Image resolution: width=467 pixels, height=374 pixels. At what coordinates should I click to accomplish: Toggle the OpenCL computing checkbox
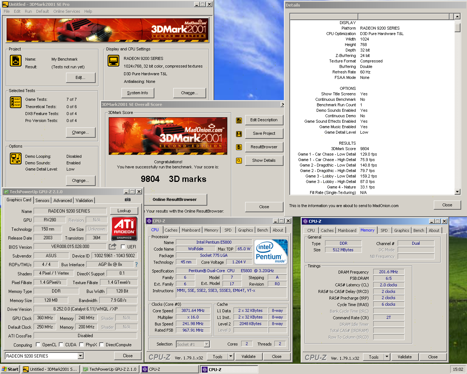point(38,344)
